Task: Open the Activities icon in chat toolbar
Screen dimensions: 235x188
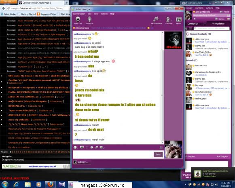Action: (169, 20)
